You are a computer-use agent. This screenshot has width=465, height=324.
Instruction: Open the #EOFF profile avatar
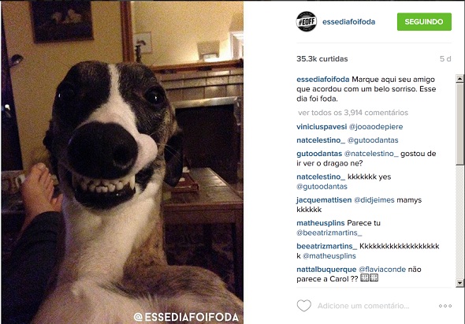[x=307, y=21]
